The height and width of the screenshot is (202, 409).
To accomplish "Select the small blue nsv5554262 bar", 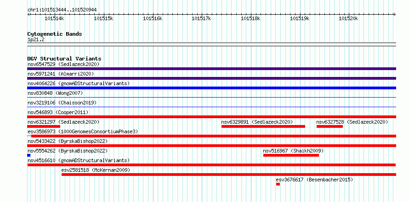I will [x=28, y=155].
